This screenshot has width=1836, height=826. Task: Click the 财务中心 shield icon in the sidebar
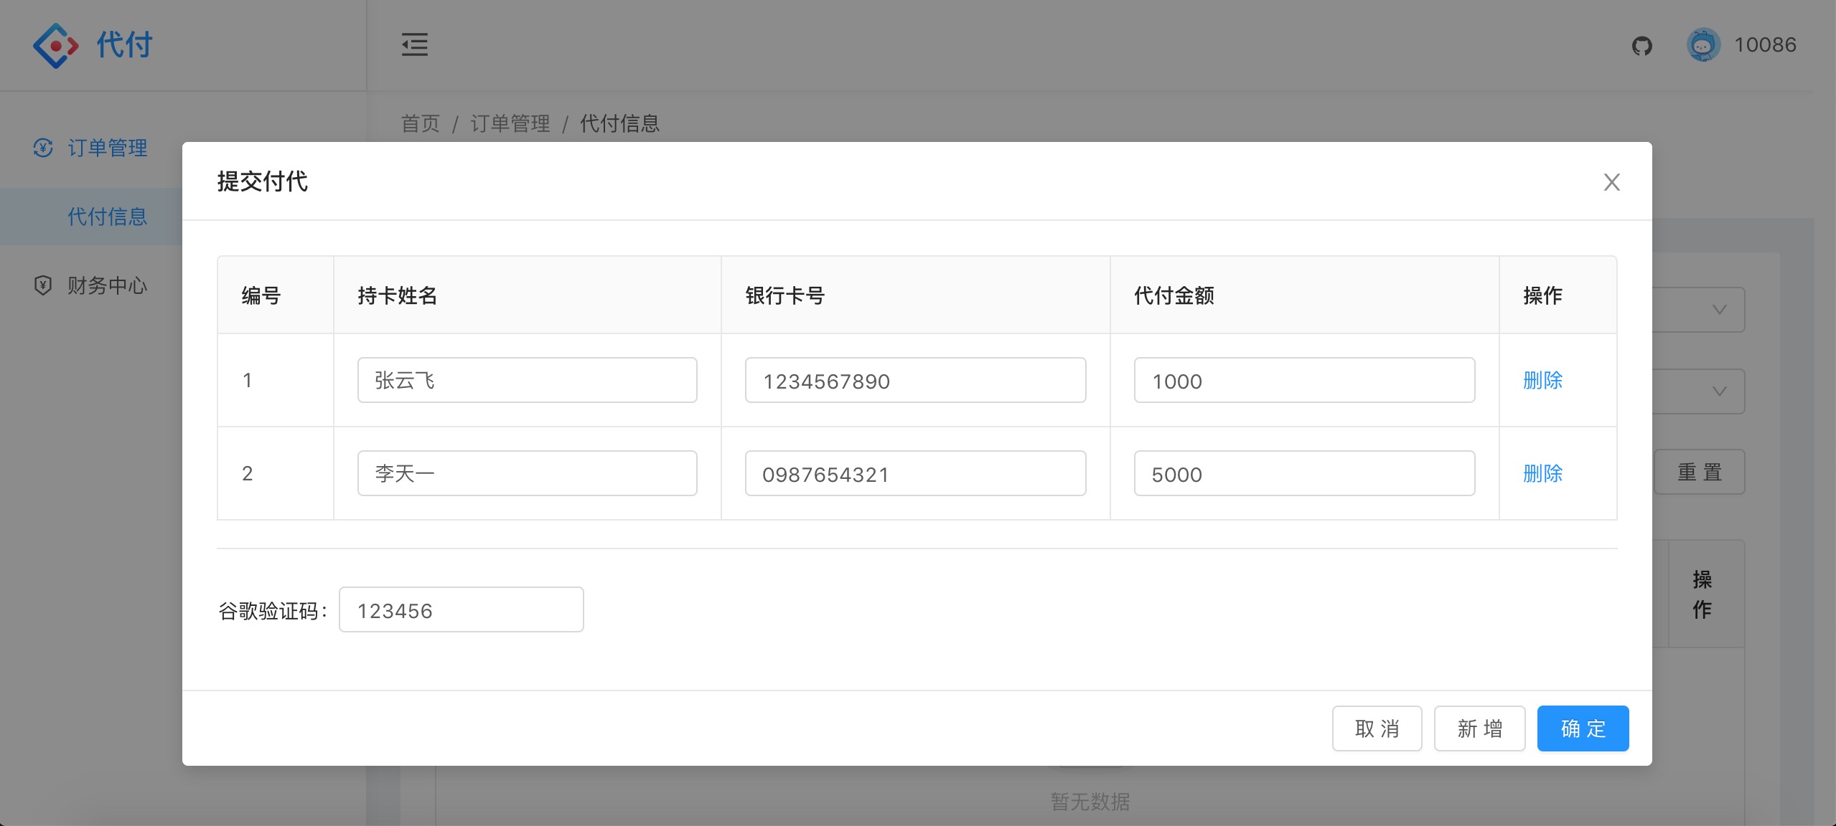(x=43, y=285)
